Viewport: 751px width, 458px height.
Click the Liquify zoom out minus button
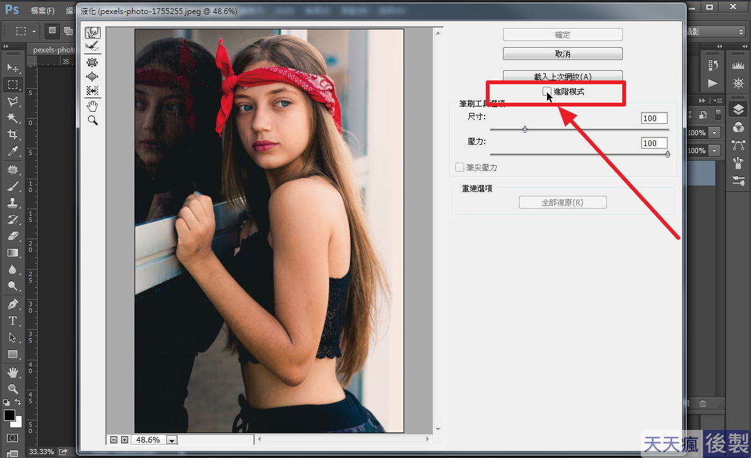click(x=113, y=440)
